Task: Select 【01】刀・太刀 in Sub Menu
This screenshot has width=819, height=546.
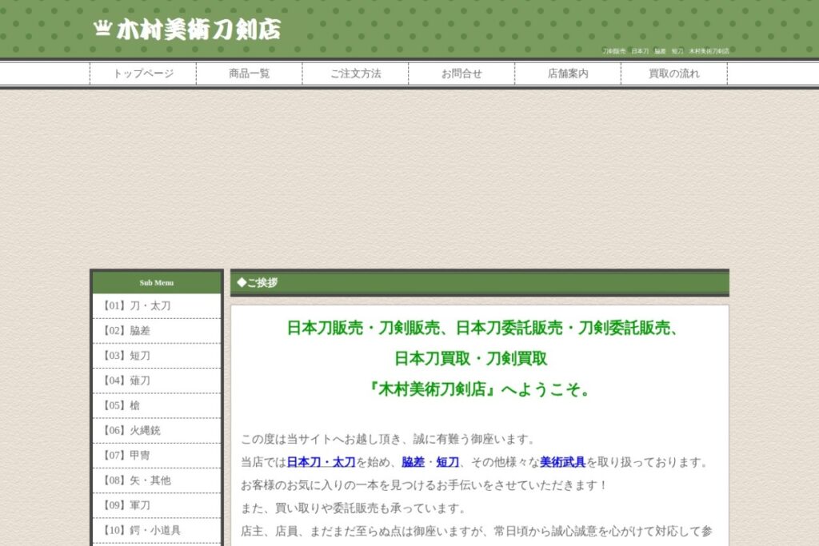Action: pos(157,306)
